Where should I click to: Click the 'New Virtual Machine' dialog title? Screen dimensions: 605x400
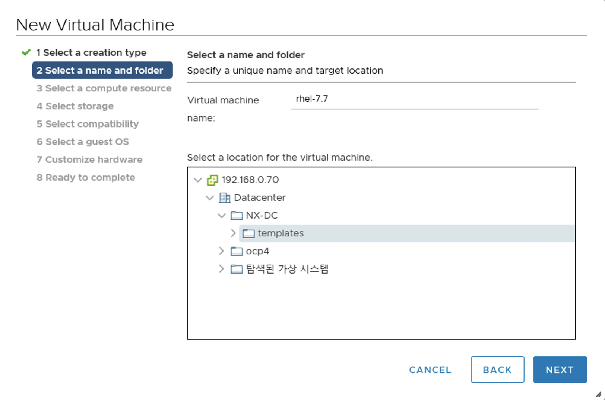(x=95, y=25)
